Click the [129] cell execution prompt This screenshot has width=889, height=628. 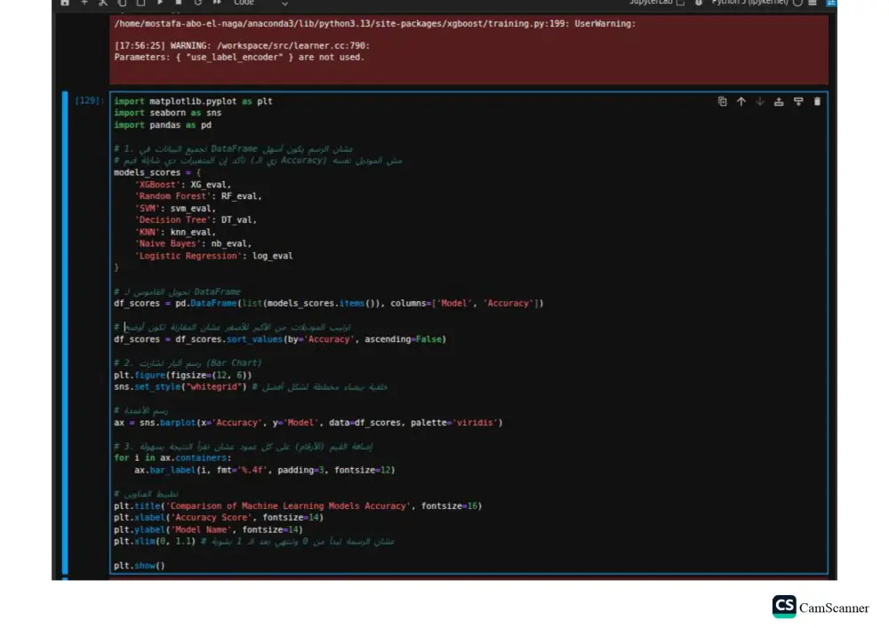(x=90, y=100)
